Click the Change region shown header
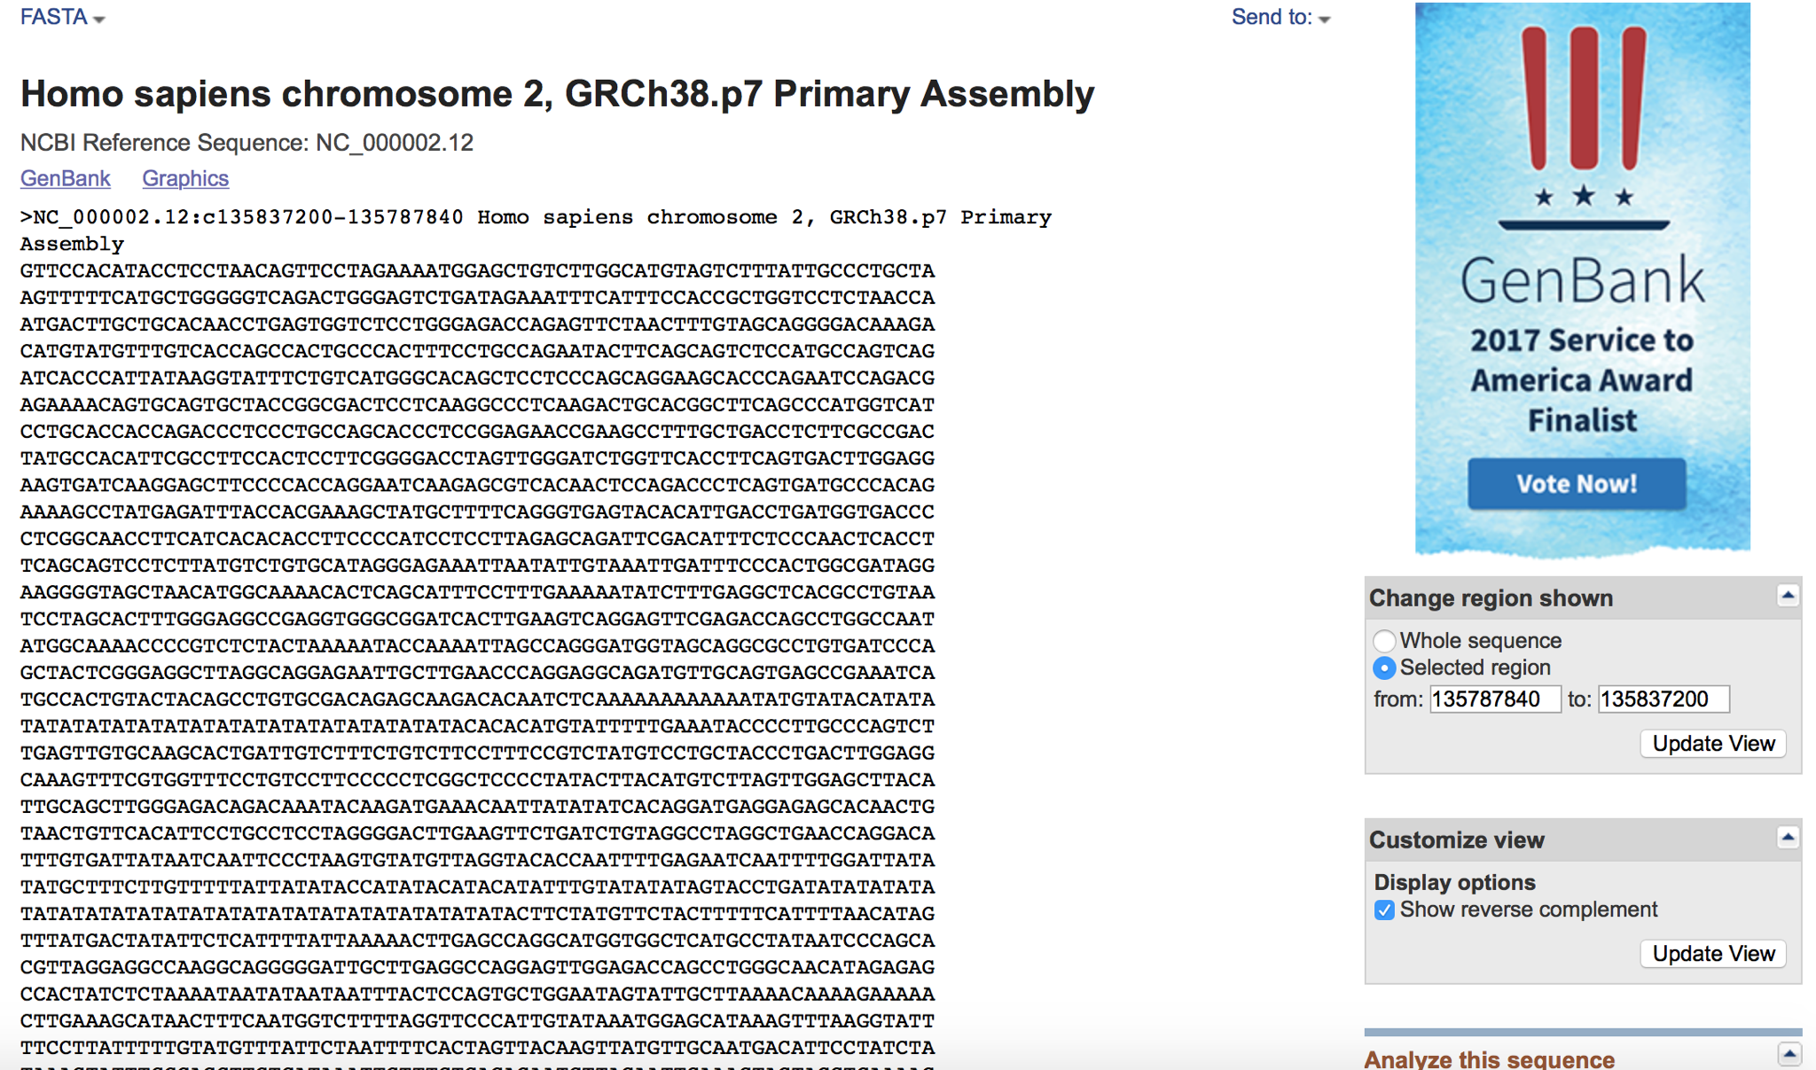The width and height of the screenshot is (1816, 1070). (1491, 598)
